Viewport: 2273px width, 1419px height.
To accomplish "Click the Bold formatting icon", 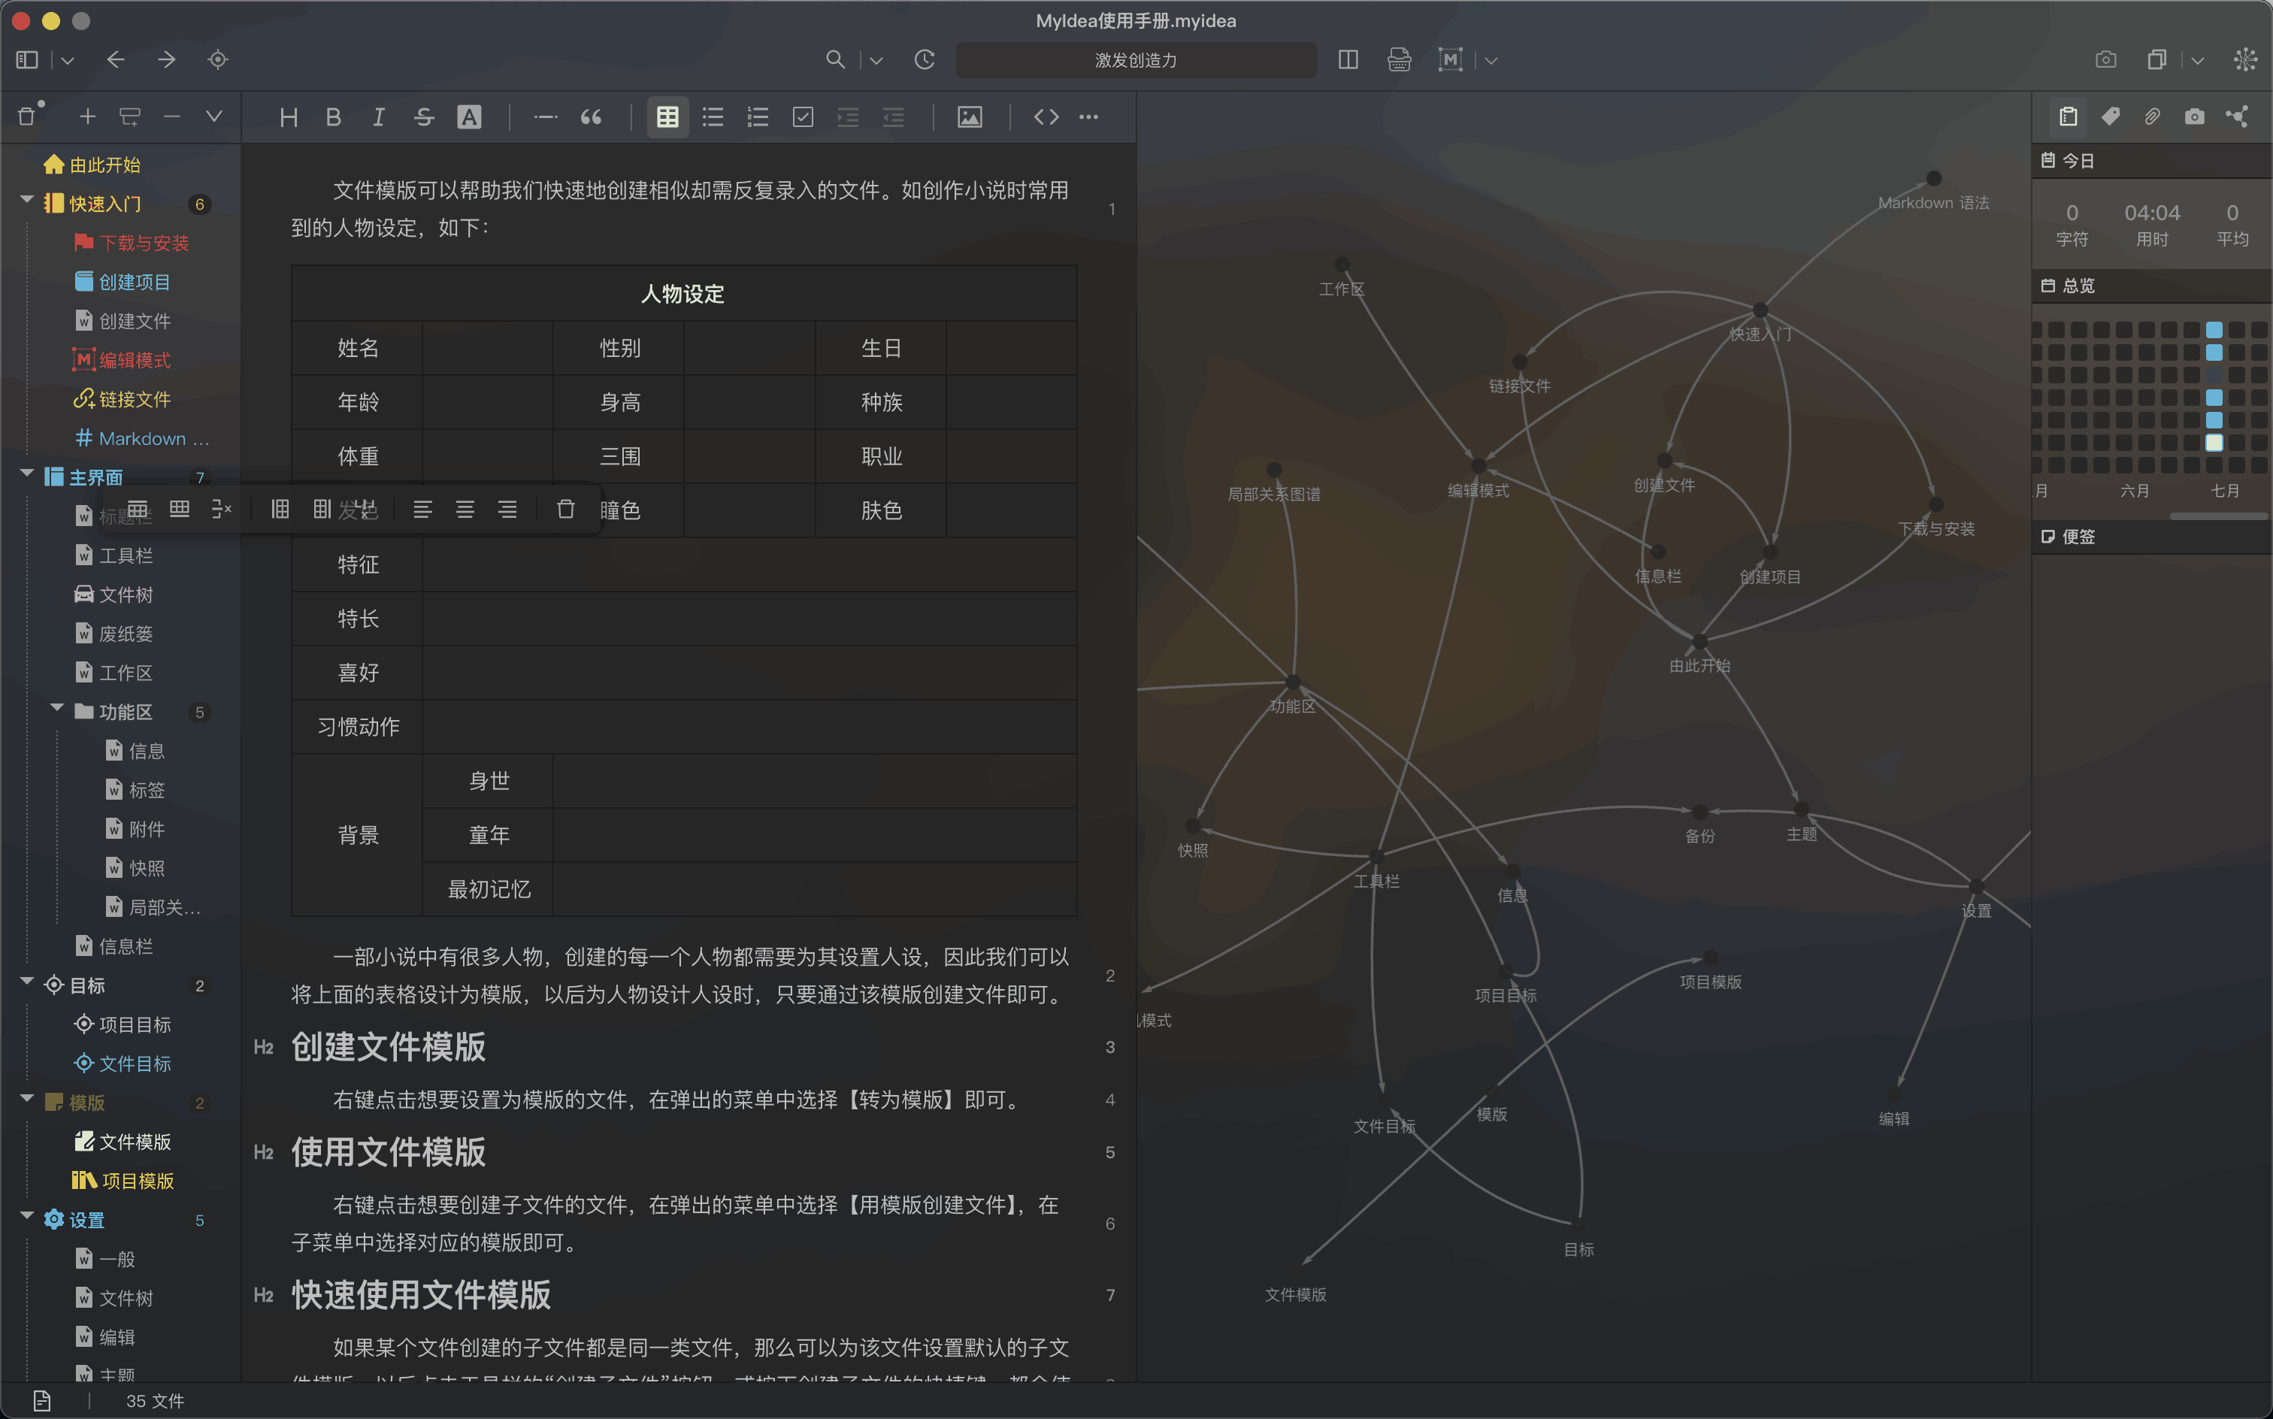I will click(333, 117).
